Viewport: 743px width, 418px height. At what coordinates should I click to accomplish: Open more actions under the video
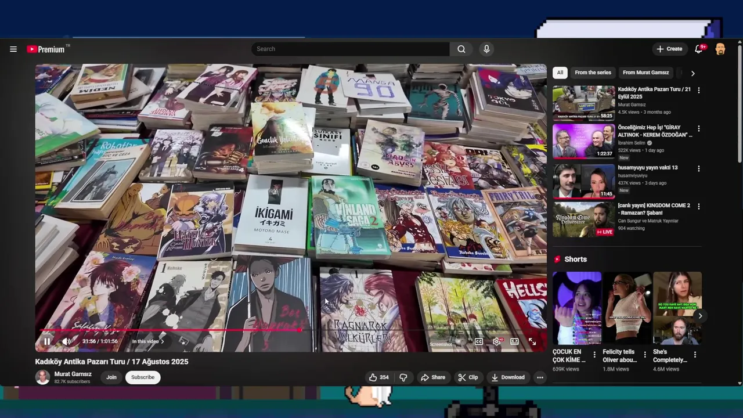tap(540, 377)
